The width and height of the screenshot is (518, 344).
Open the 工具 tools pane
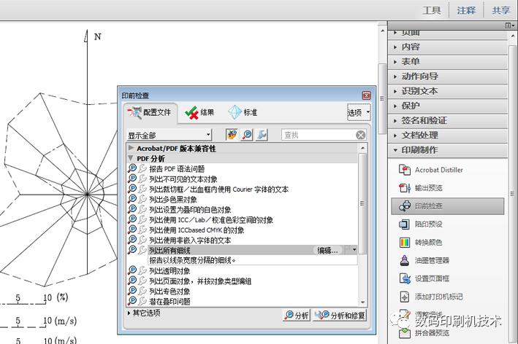[432, 10]
